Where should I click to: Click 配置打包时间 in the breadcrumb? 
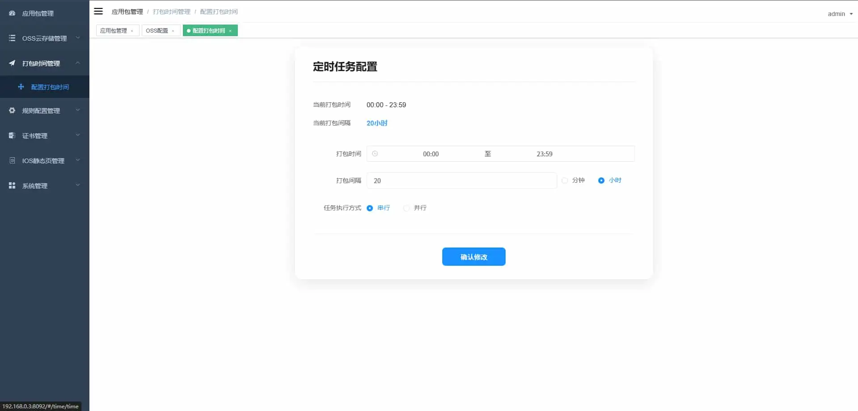pos(219,12)
